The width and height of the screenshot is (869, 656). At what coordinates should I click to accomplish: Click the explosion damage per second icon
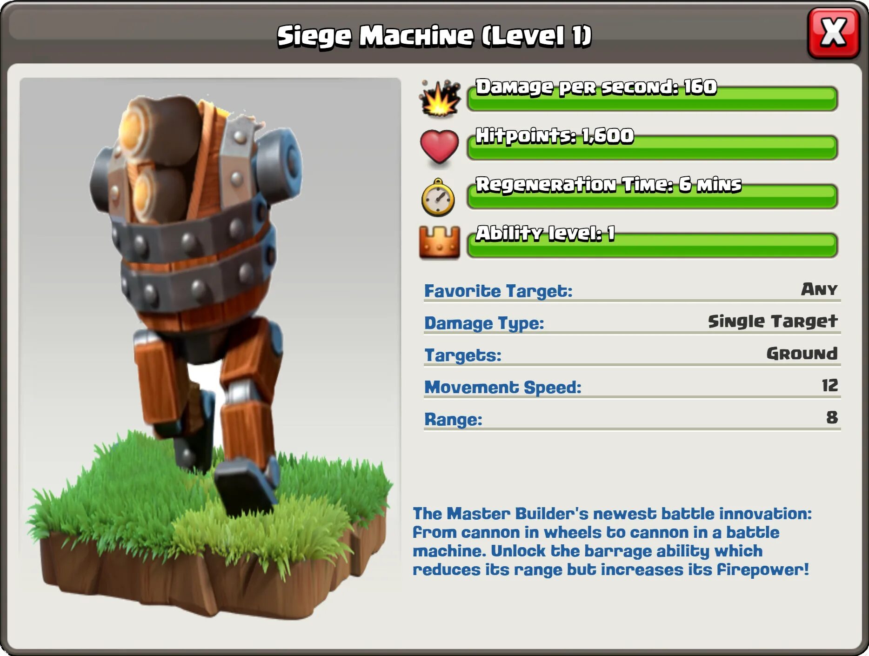click(440, 98)
